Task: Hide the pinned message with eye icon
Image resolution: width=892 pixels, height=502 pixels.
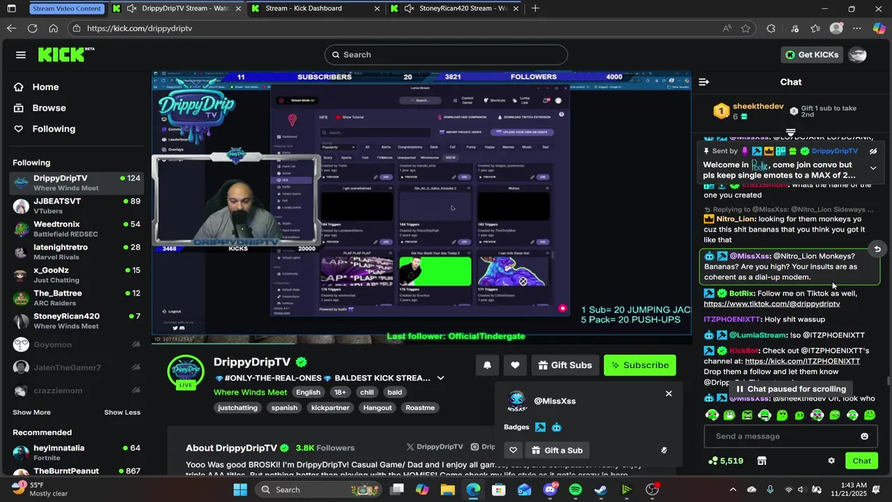Action: (x=873, y=151)
